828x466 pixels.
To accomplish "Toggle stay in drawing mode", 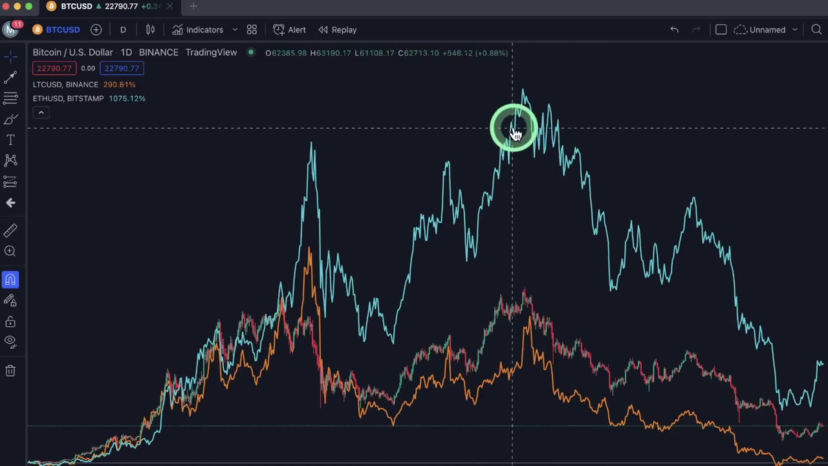I will click(10, 300).
